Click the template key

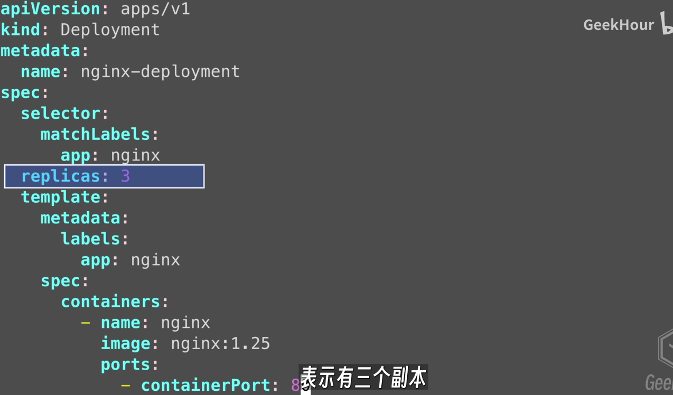click(x=60, y=197)
